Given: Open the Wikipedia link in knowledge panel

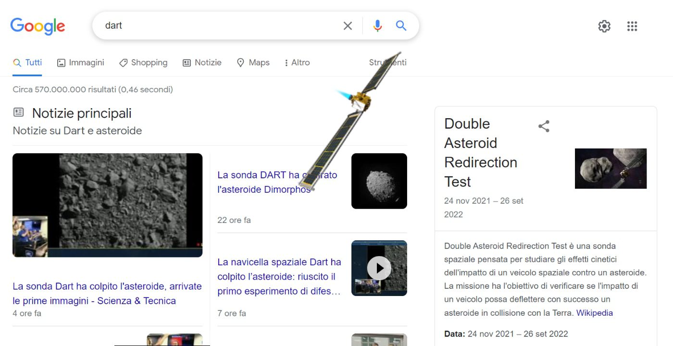Looking at the screenshot, I should (x=595, y=313).
